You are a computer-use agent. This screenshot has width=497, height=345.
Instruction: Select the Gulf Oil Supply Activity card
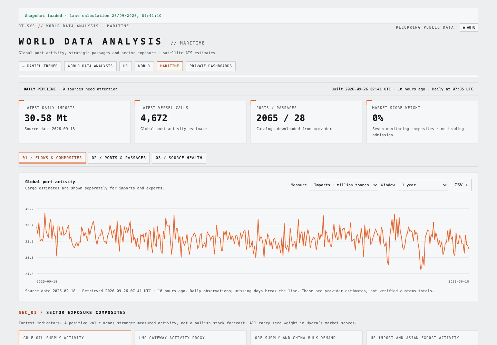point(75,338)
